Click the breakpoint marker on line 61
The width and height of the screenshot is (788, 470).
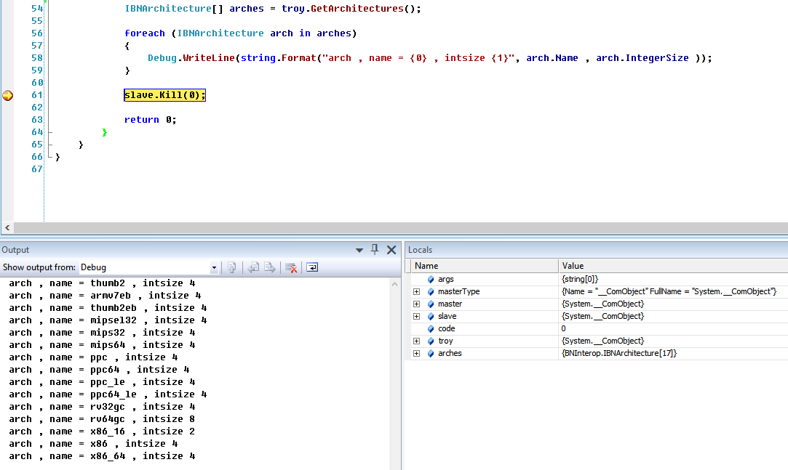point(7,95)
